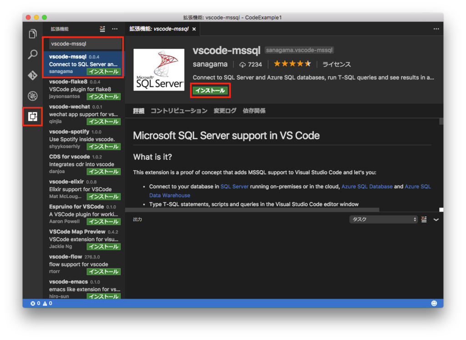Open the Search view in the activity bar
Image resolution: width=466 pixels, height=340 pixels.
[x=33, y=54]
